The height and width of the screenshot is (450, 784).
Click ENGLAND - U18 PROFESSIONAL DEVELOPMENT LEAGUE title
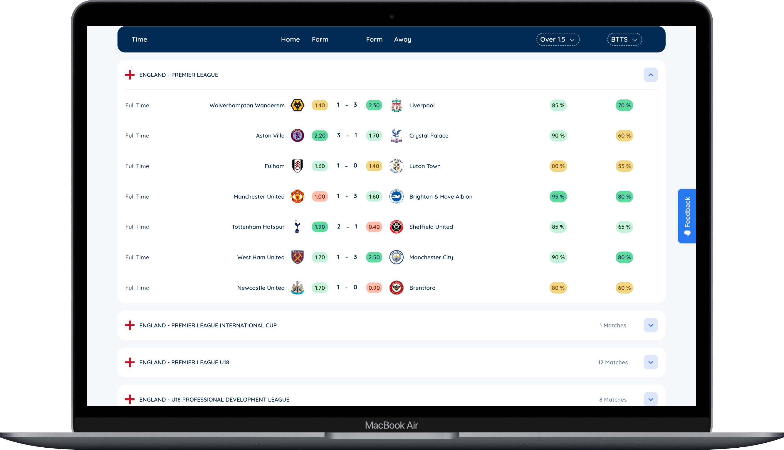click(x=214, y=399)
